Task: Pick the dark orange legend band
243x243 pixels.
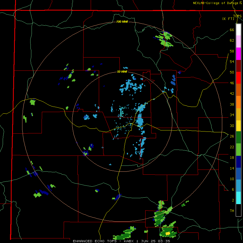Action: [238, 90]
